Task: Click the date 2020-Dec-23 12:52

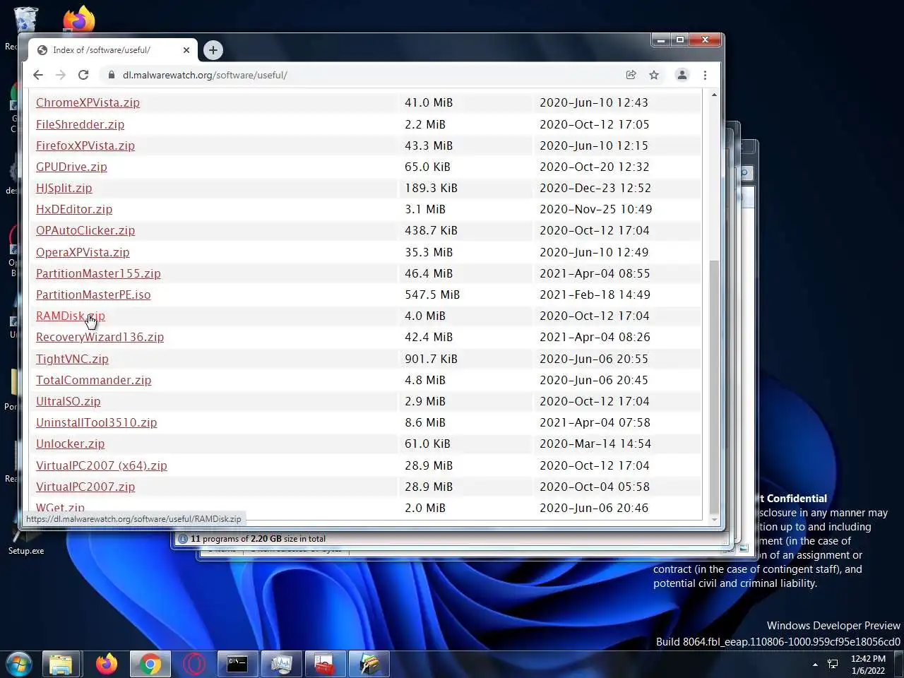Action: (595, 188)
